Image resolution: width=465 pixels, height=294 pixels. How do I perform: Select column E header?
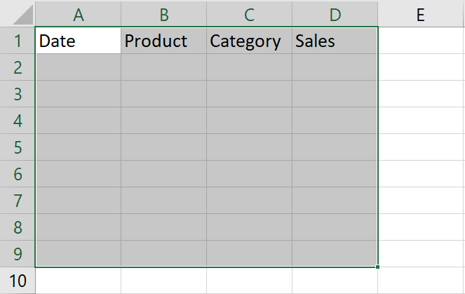420,14
